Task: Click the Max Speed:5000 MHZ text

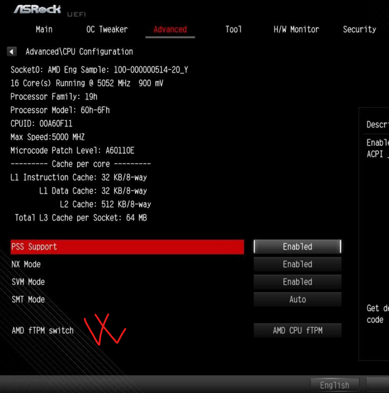Action: 48,137
